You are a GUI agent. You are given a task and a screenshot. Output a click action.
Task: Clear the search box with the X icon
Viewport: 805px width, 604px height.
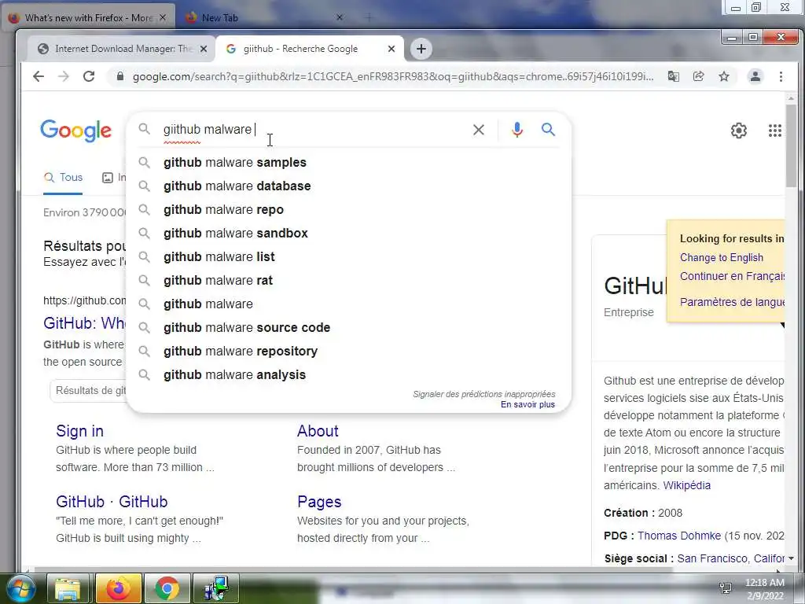[x=479, y=130]
